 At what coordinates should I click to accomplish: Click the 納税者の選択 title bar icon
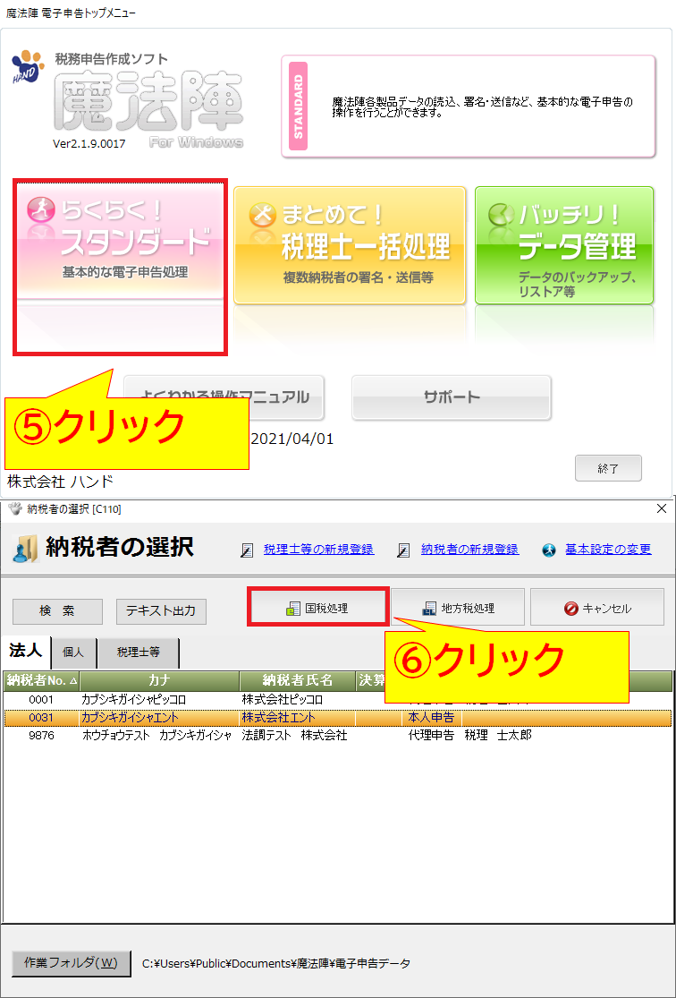pyautogui.click(x=16, y=508)
